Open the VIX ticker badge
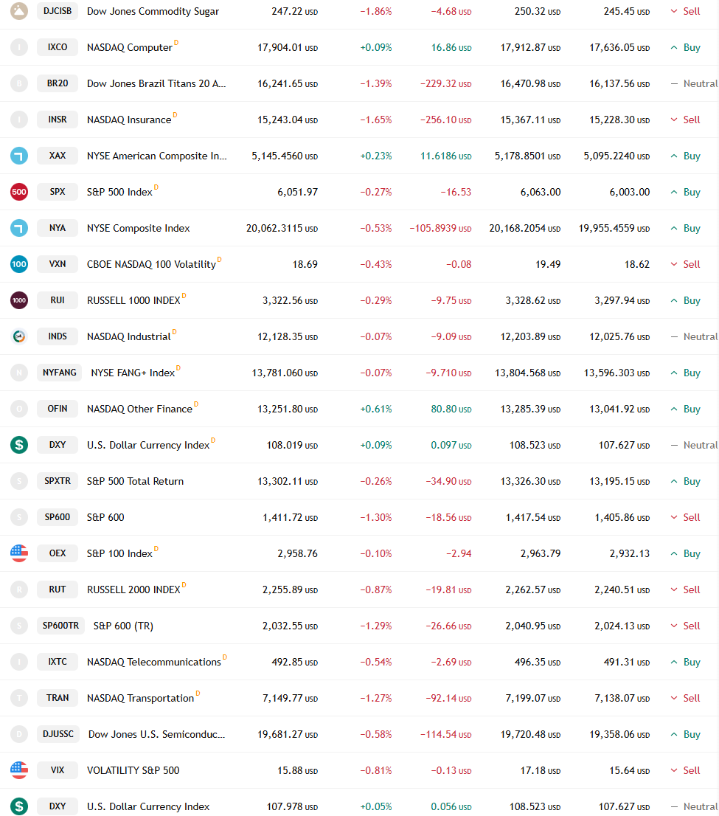The width and height of the screenshot is (719, 816). coord(58,770)
